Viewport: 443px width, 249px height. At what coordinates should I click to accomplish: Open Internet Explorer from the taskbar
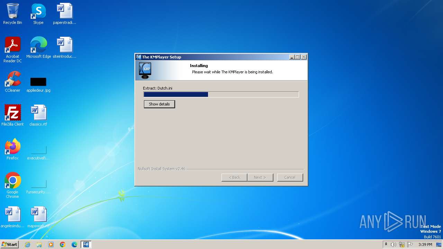pyautogui.click(x=27, y=245)
